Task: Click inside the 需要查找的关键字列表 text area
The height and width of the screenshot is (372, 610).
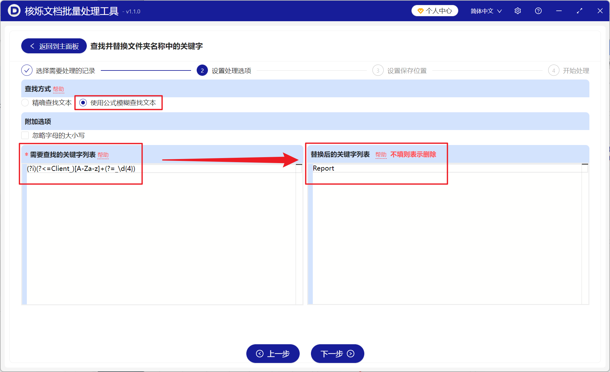Action: pyautogui.click(x=156, y=218)
